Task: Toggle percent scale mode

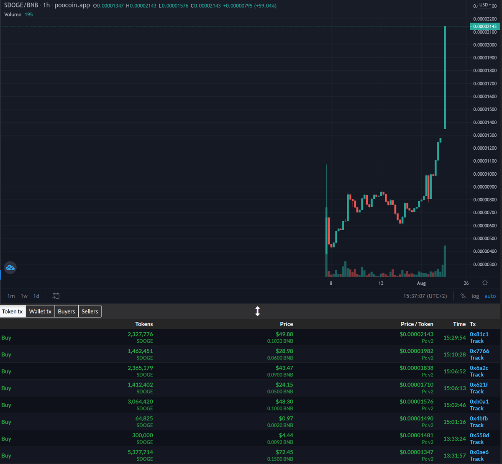Action: [463, 296]
